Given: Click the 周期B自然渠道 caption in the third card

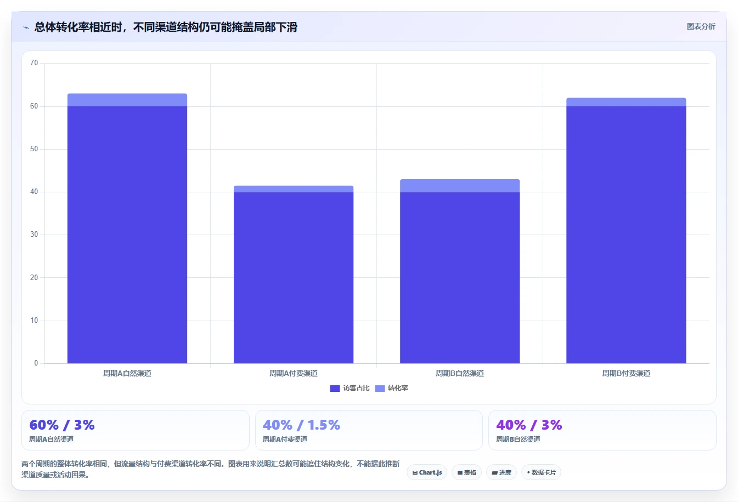Looking at the screenshot, I should (518, 439).
